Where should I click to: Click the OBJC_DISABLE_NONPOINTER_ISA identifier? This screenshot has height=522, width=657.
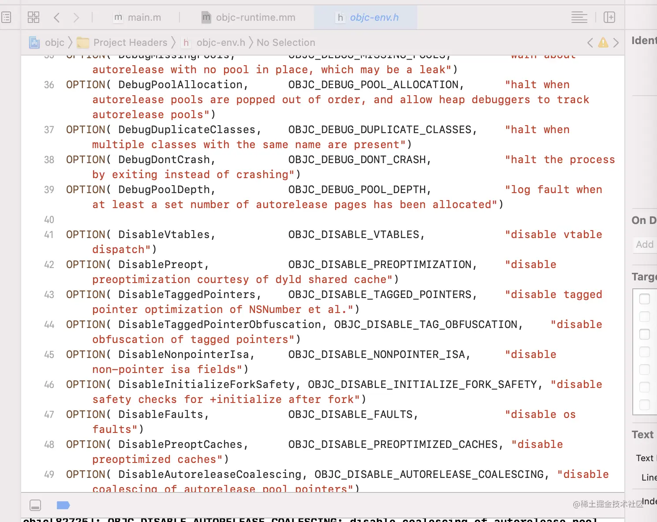[x=377, y=354]
